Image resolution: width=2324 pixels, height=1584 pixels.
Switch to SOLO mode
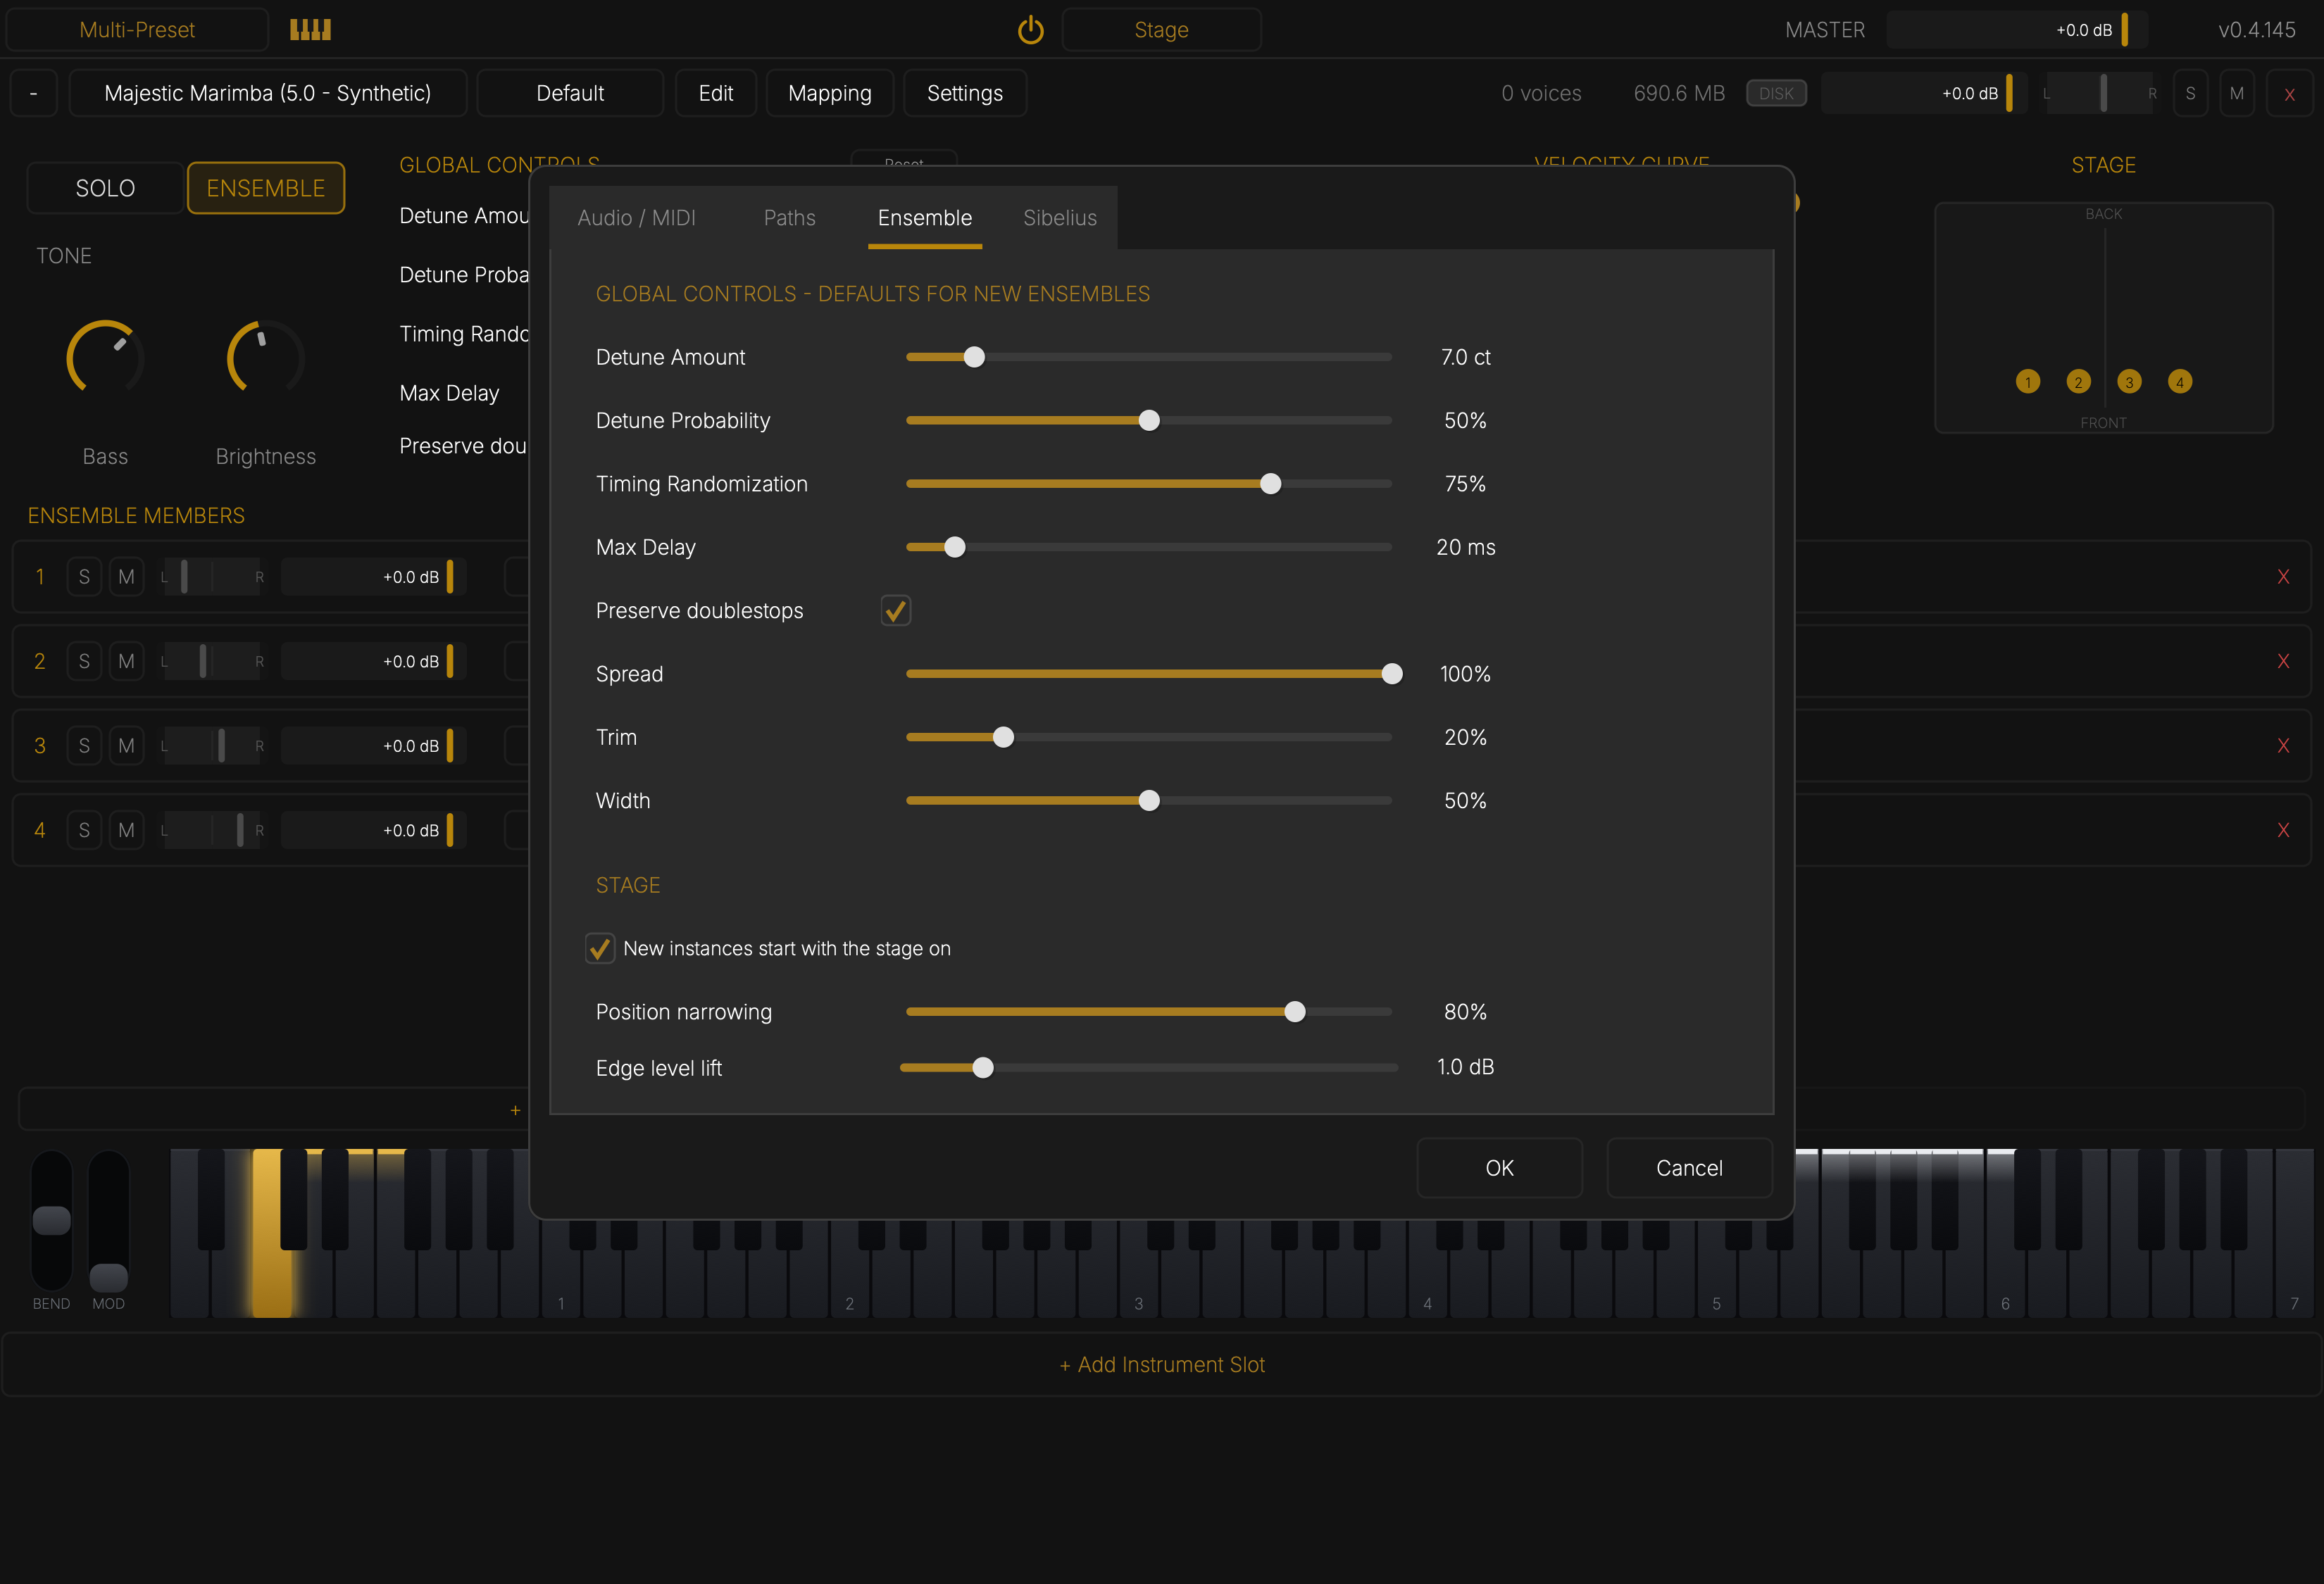pos(105,188)
